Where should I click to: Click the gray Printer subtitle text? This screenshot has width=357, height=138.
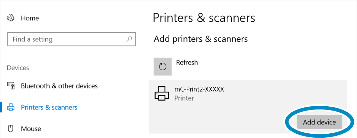click(x=184, y=98)
